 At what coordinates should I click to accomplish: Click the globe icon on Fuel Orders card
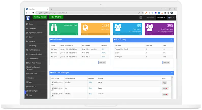[x=85, y=28]
